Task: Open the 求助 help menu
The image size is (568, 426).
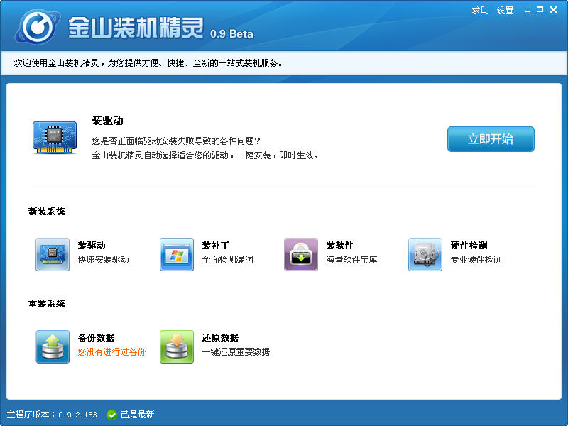Action: (x=481, y=11)
